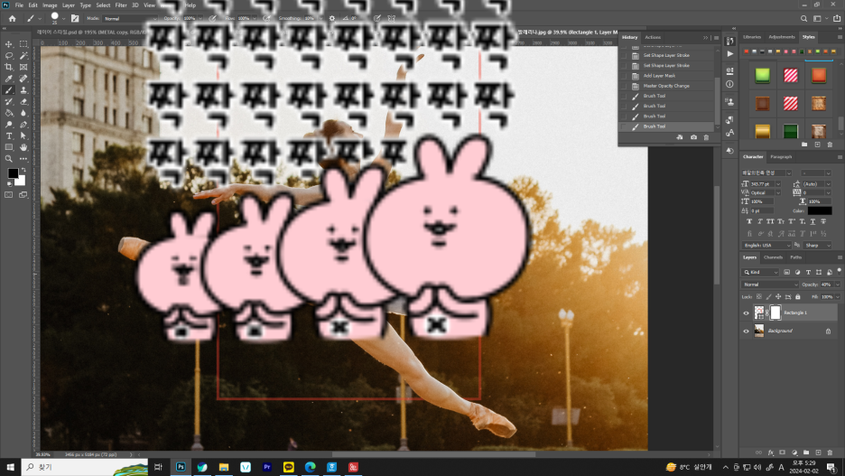Switch to the Paragraph tab
Screen dimensions: 845x476
tap(781, 157)
